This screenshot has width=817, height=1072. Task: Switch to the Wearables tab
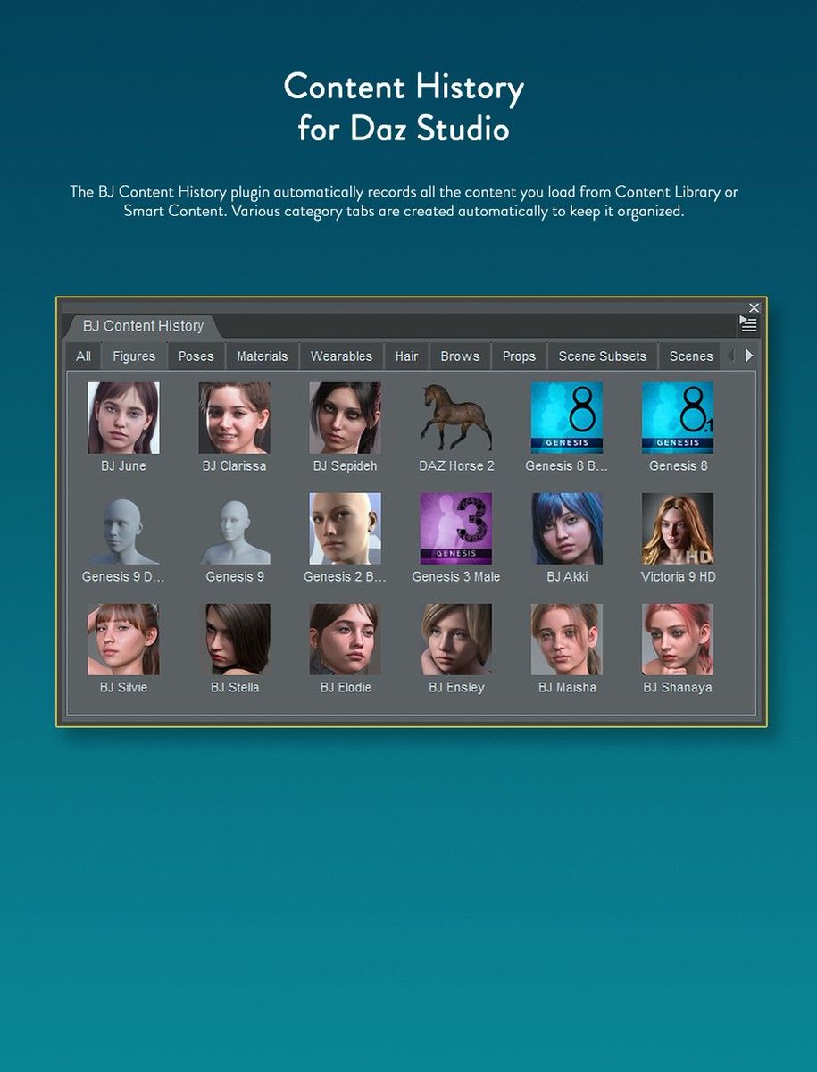(341, 356)
